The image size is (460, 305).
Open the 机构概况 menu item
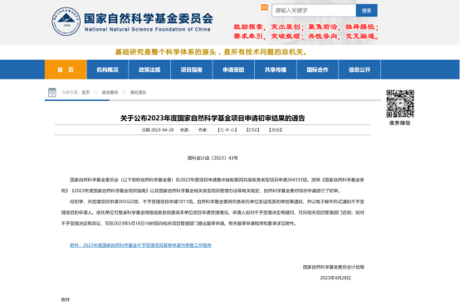(x=107, y=70)
